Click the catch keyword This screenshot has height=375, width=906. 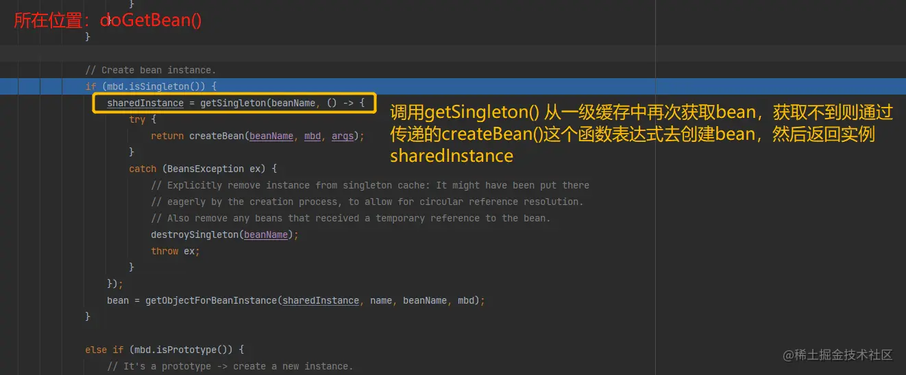point(143,169)
